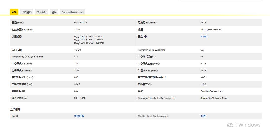Click the 27.00 effective focal length value
Image resolution: width=270 pixels, height=127 pixels.
tap(77, 30)
